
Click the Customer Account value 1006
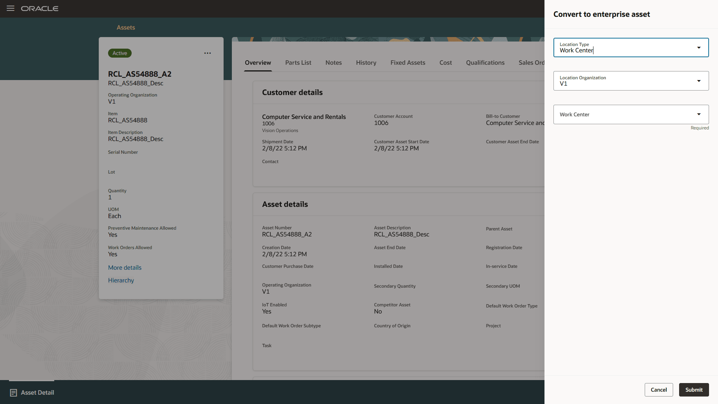[x=381, y=123]
